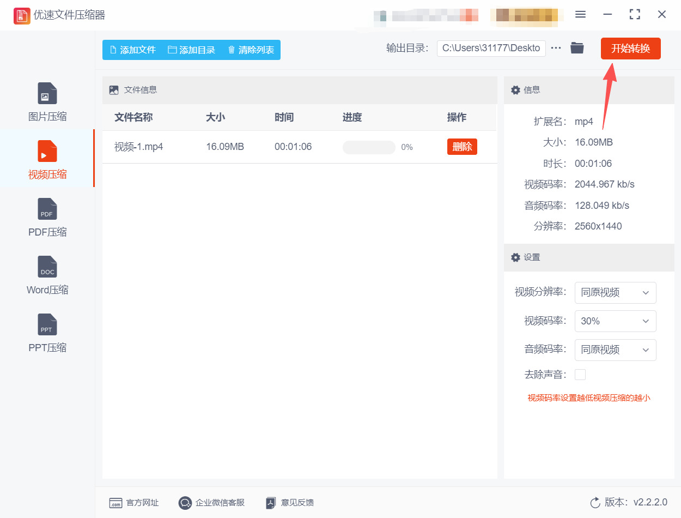Switch to 图片压缩 (image compression) mode
The height and width of the screenshot is (518, 681).
click(47, 101)
